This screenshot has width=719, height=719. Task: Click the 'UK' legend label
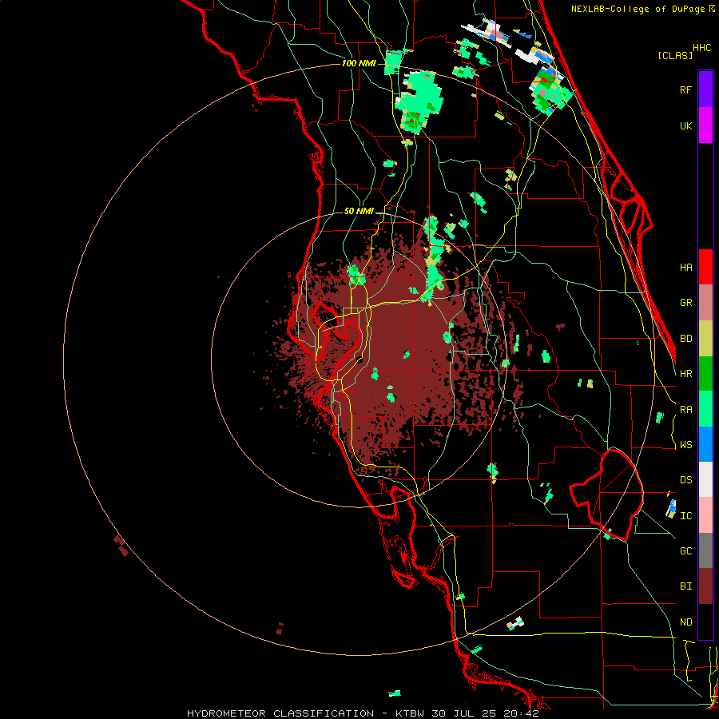coord(685,125)
